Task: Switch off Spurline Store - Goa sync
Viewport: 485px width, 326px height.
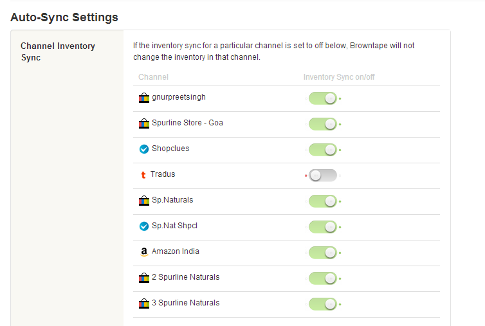Action: 323,124
